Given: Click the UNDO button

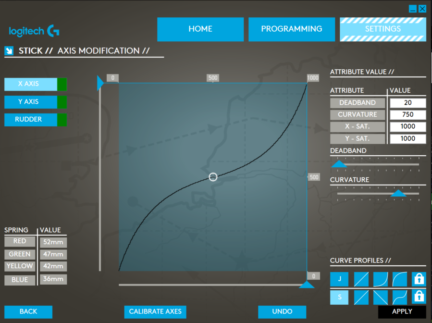Looking at the screenshot, I should 282,311.
